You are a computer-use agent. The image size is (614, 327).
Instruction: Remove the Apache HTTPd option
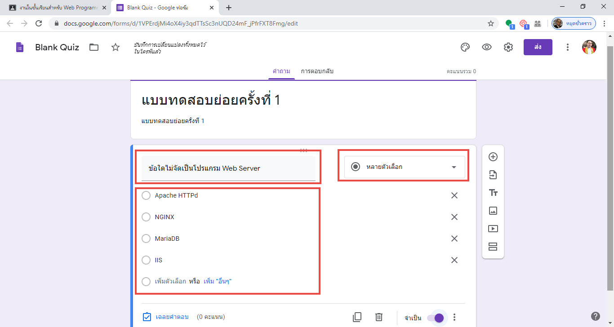[454, 195]
